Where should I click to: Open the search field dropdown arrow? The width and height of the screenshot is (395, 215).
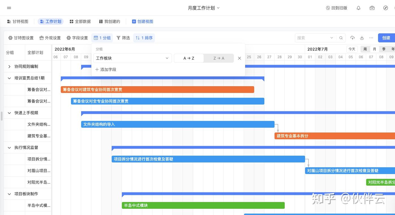332,38
